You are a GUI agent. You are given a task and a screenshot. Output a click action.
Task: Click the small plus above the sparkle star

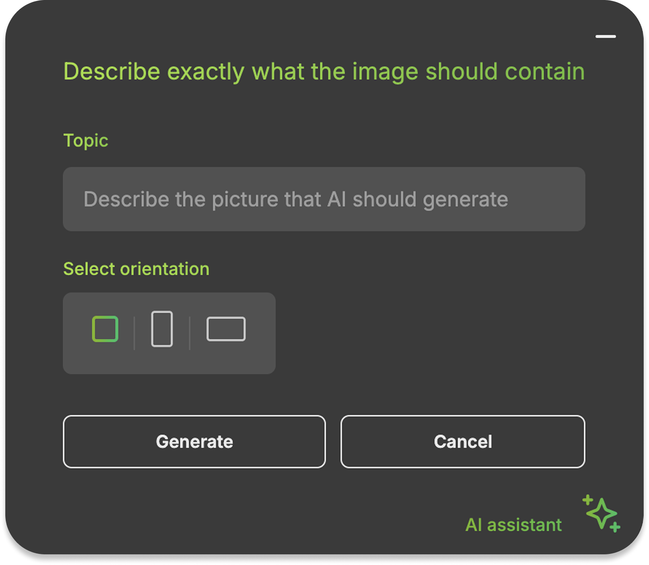(x=588, y=500)
